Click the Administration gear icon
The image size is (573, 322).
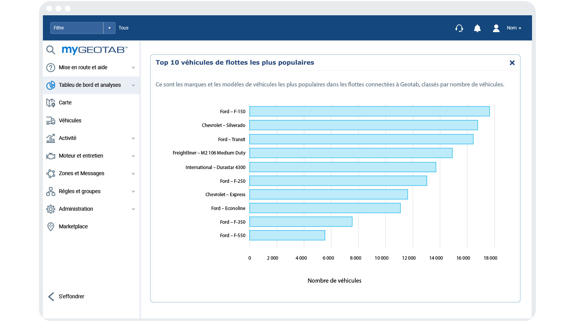pyautogui.click(x=51, y=209)
